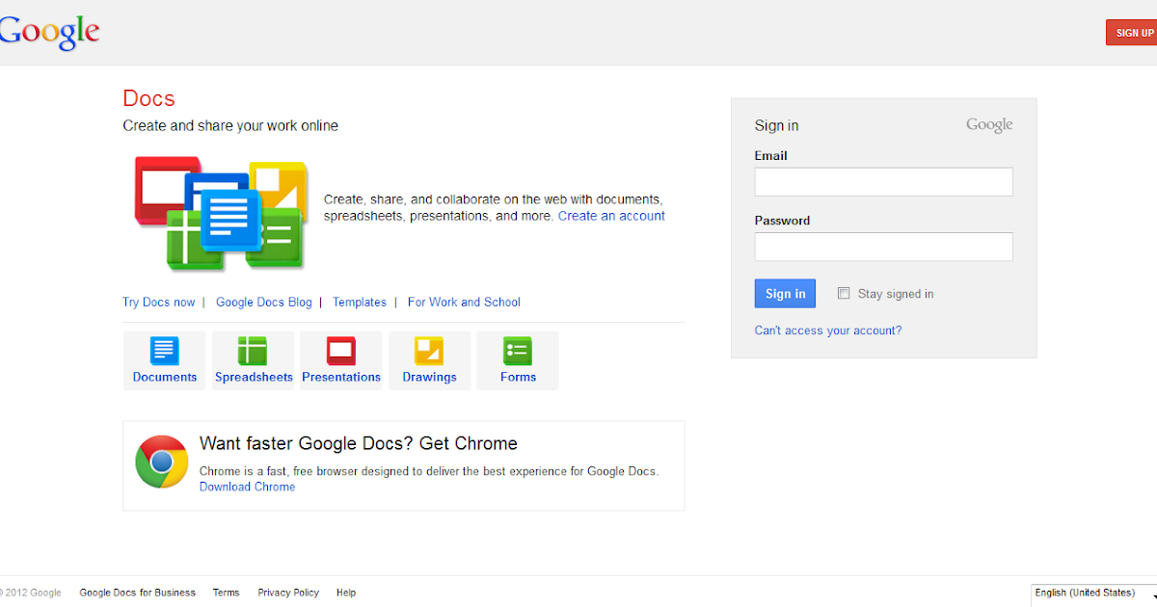Follow the Can't access your account link

(828, 330)
